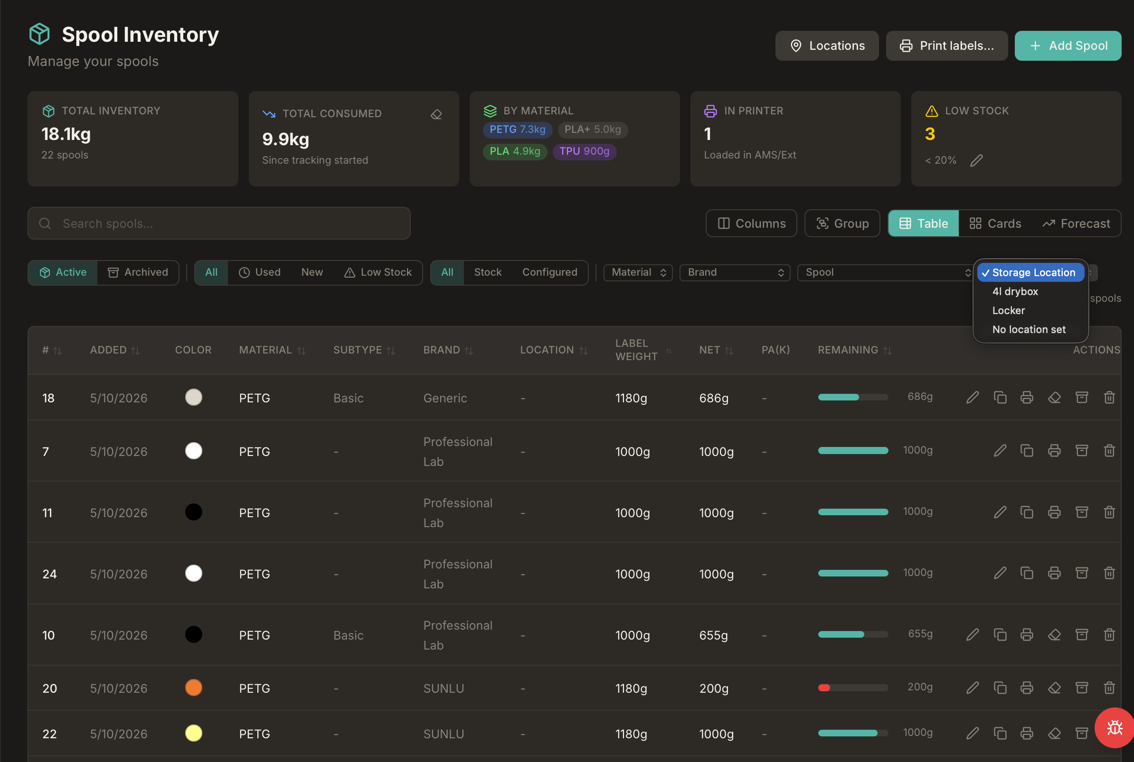This screenshot has height=762, width=1134.
Task: Delete spool 18 with trash icon
Action: [1109, 398]
